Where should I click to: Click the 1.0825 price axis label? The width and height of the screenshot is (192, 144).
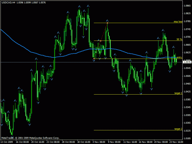187,14
